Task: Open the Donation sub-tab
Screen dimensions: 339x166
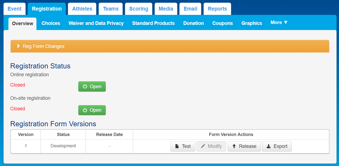Action: [x=194, y=23]
